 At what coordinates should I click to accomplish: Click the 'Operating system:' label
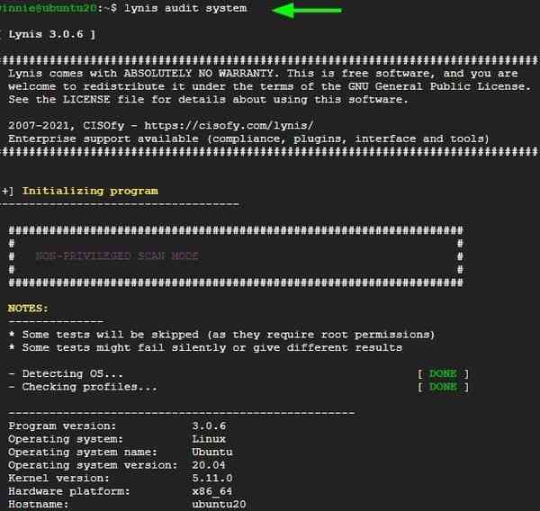pyautogui.click(x=66, y=439)
